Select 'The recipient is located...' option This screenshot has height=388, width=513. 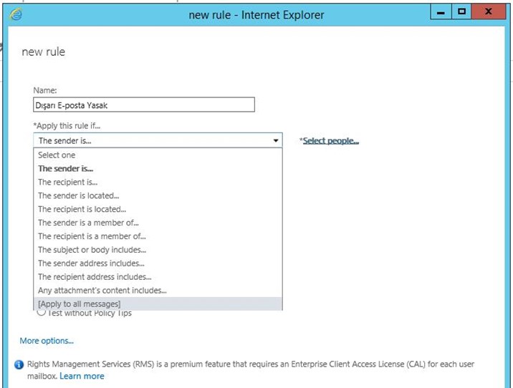[158, 209]
